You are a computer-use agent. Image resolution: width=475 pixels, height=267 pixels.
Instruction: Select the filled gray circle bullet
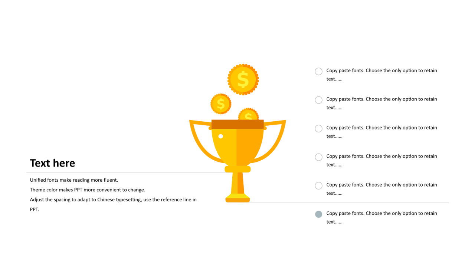[x=318, y=214]
